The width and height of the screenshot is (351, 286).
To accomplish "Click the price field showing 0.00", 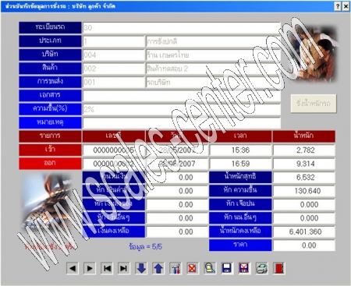I will [x=304, y=245].
